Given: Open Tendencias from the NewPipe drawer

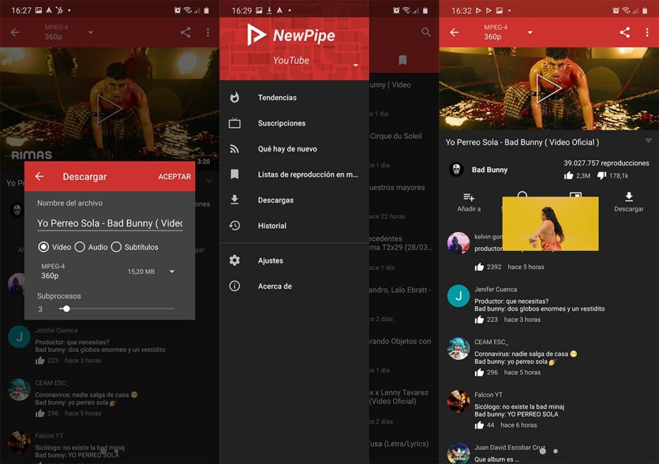Looking at the screenshot, I should tap(277, 98).
